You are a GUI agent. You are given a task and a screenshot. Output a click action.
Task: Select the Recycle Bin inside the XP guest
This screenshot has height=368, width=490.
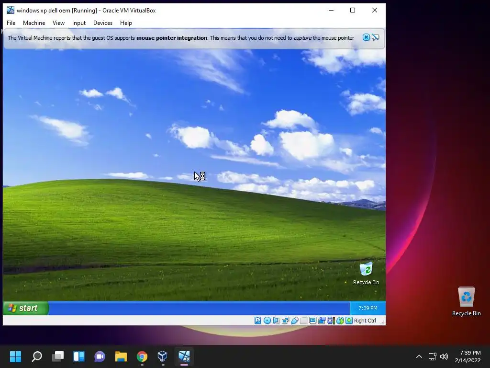point(366,274)
